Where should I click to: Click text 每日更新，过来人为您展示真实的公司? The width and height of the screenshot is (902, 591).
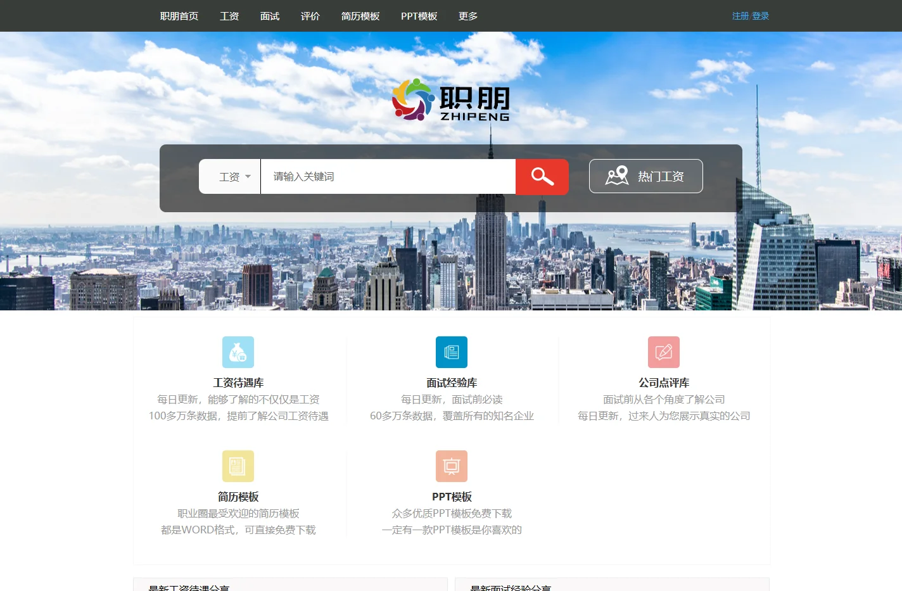coord(664,416)
